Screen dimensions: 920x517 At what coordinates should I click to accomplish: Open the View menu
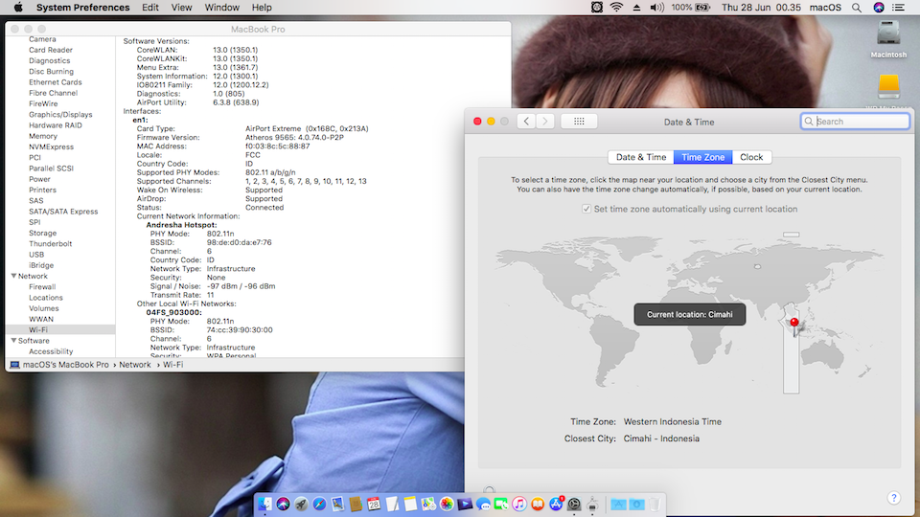coord(181,8)
